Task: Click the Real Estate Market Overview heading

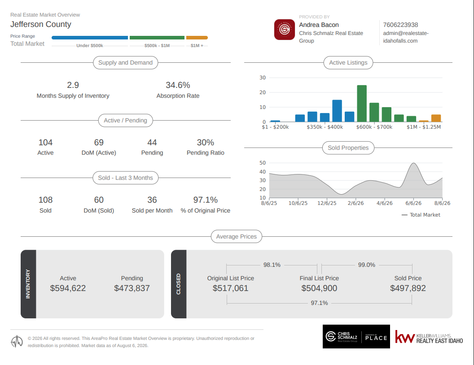Action: 45,15
